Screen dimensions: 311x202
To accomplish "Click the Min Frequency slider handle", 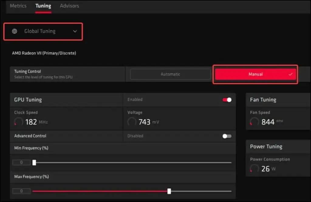I will [x=34, y=162].
